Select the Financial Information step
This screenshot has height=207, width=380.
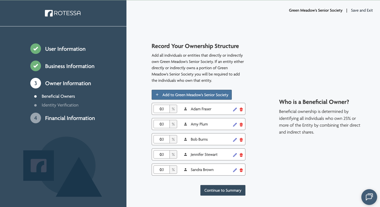pyautogui.click(x=70, y=118)
